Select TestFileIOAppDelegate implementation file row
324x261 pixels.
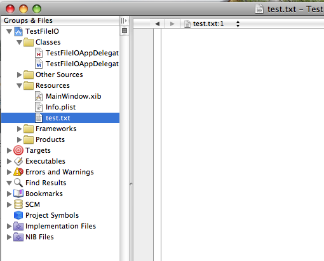tap(60, 64)
